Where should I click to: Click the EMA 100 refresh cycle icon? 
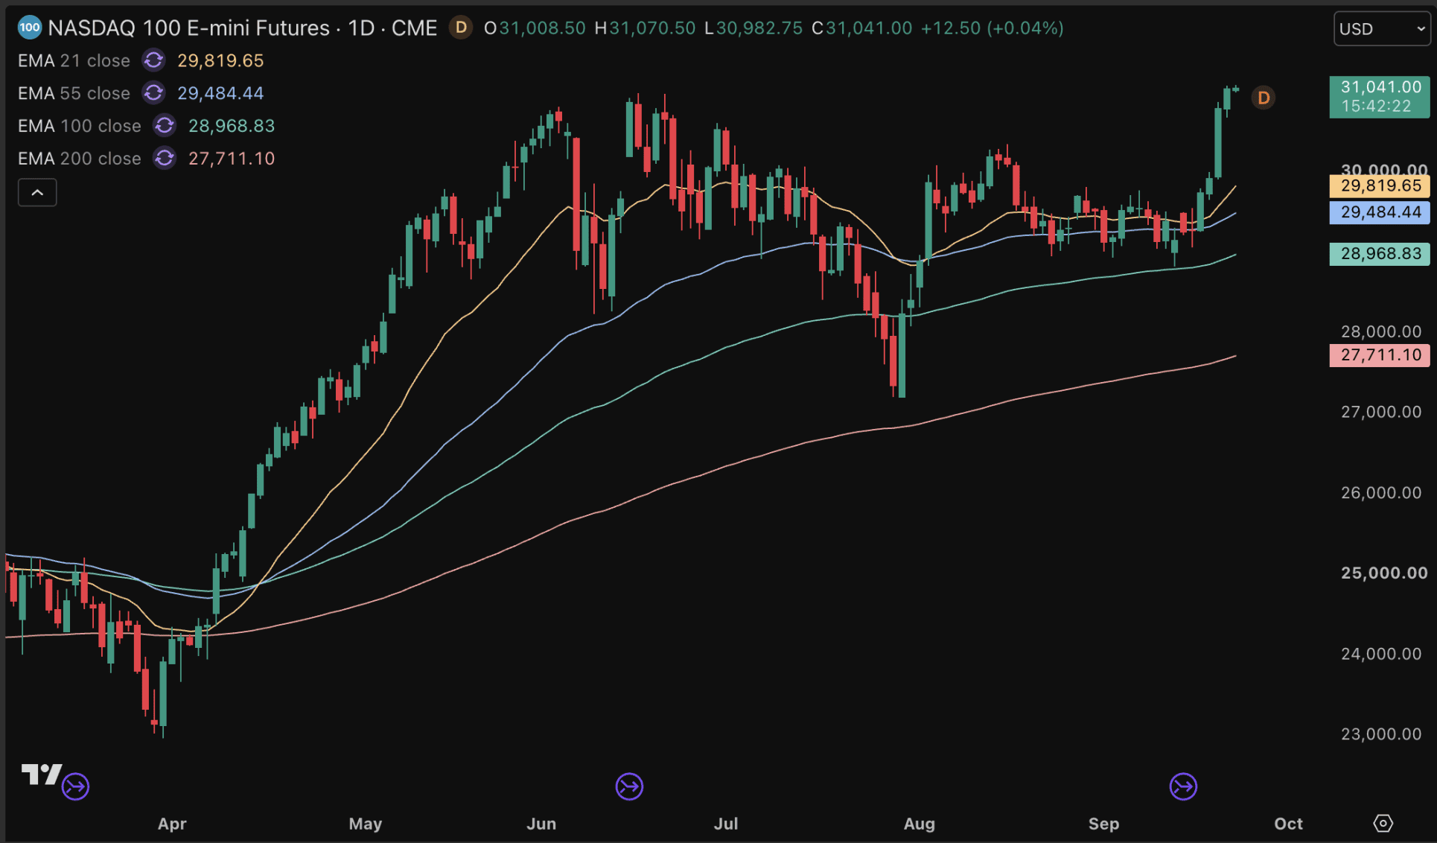pos(165,126)
